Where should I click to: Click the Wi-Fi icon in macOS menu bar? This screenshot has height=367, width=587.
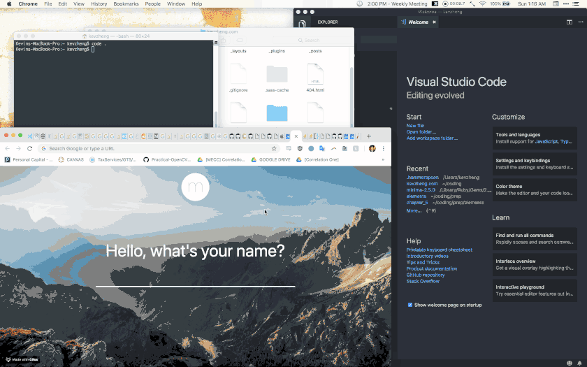(x=481, y=4)
